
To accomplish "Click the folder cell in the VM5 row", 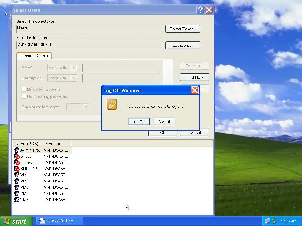I will 56,200.
